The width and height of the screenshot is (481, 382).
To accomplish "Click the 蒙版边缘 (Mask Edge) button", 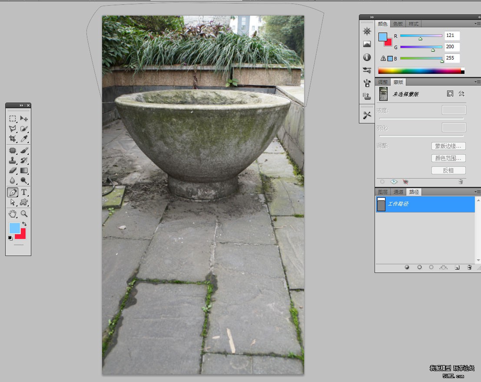I will [448, 146].
